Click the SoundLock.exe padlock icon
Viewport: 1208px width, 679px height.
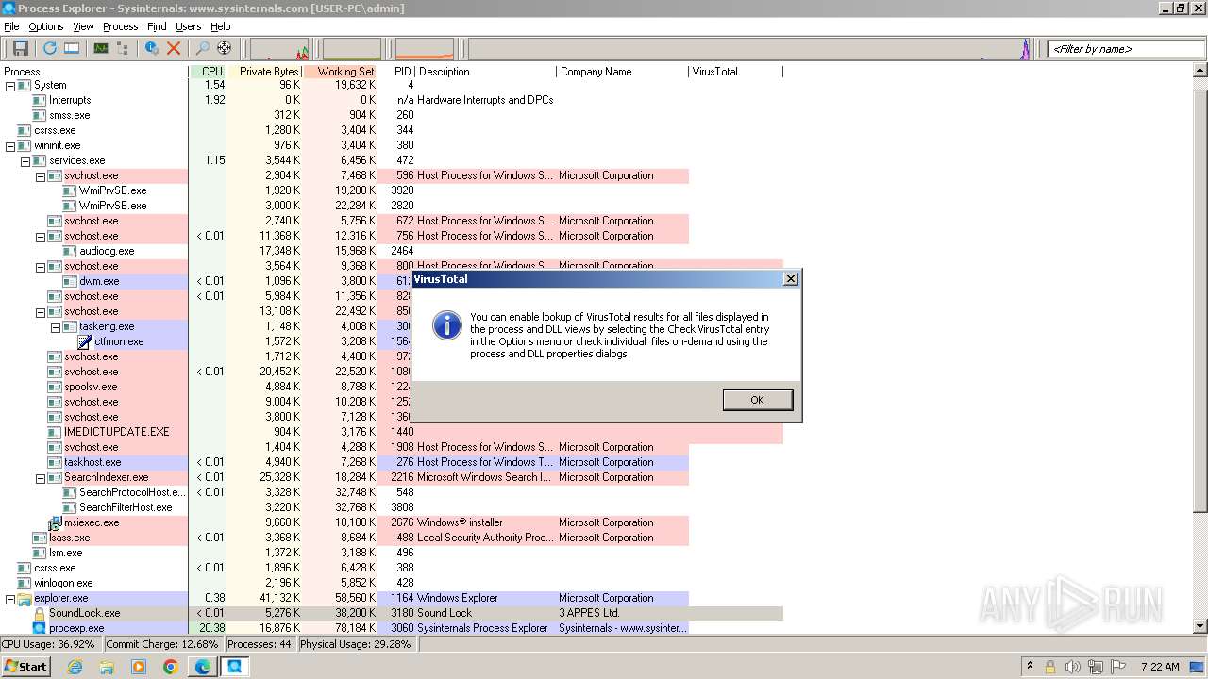(x=40, y=613)
